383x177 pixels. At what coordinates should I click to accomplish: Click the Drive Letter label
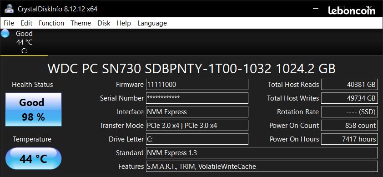[x=126, y=139]
